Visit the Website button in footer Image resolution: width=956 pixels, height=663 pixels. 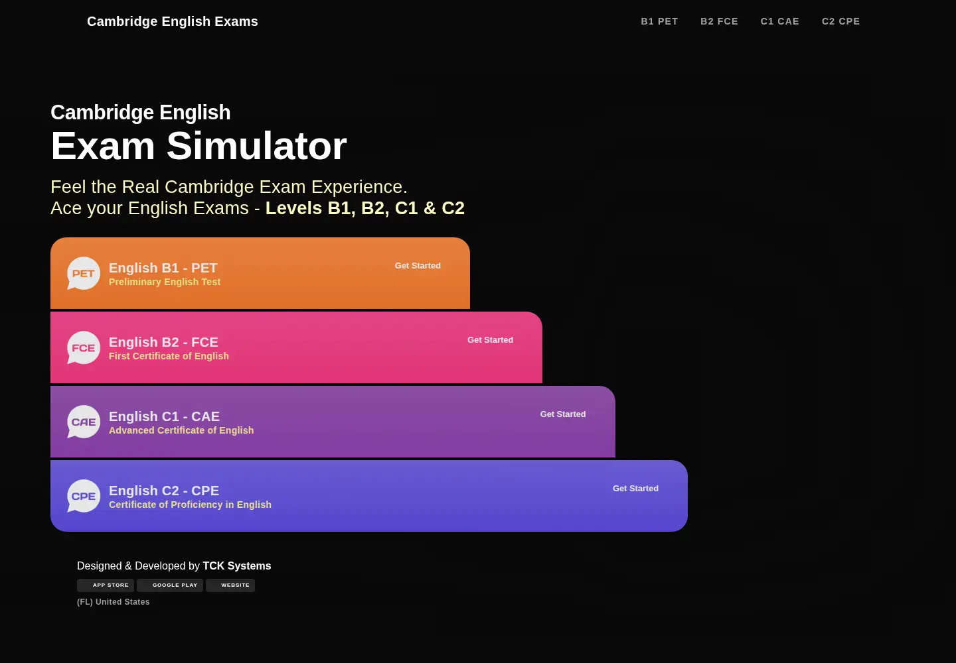[230, 585]
